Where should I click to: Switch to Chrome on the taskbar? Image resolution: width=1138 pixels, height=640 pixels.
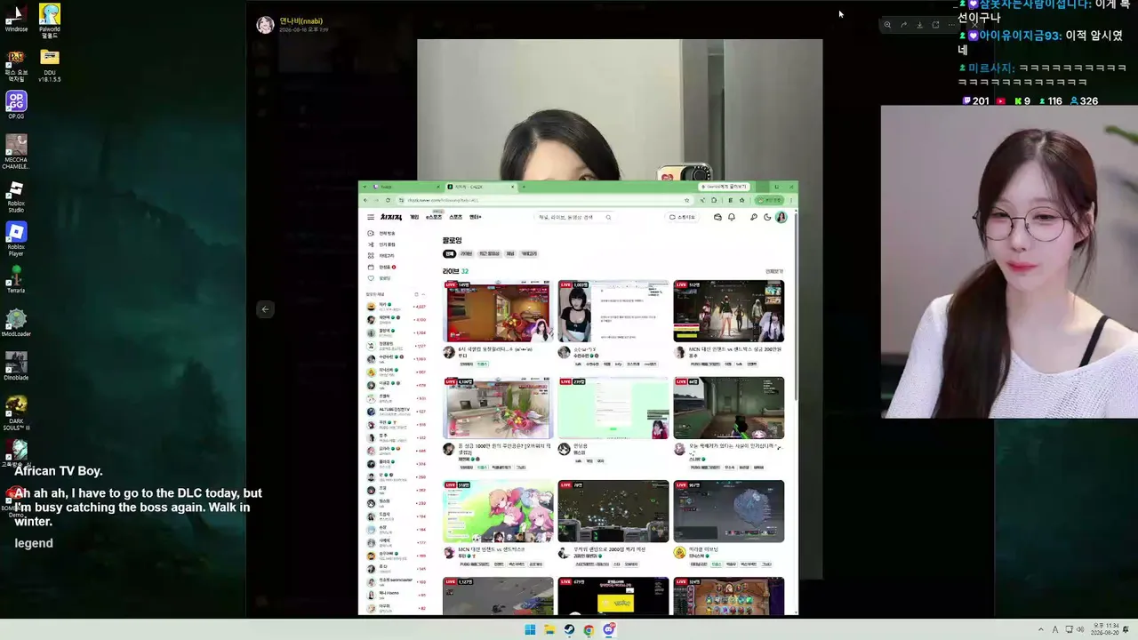pos(589,630)
